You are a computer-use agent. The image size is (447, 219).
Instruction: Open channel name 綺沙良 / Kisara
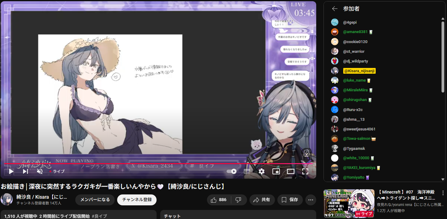coord(42,197)
